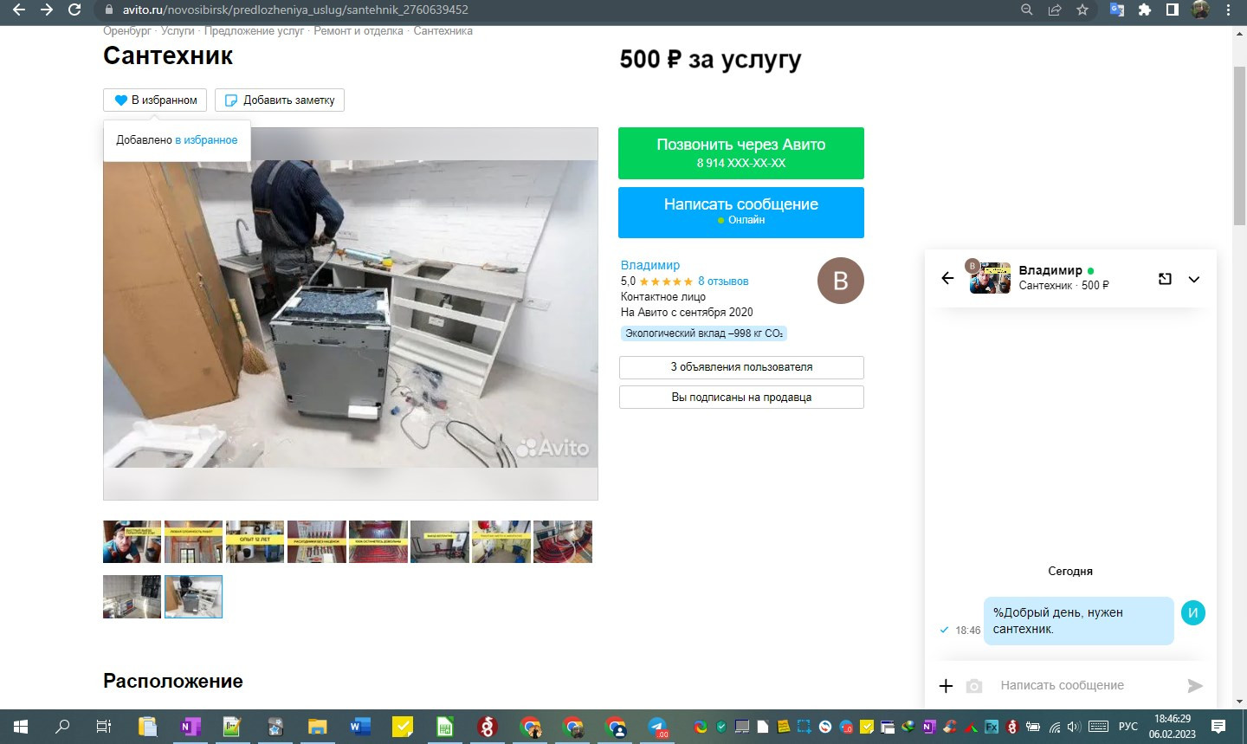Open the в избранное link in tooltip
1247x744 pixels.
click(x=206, y=139)
